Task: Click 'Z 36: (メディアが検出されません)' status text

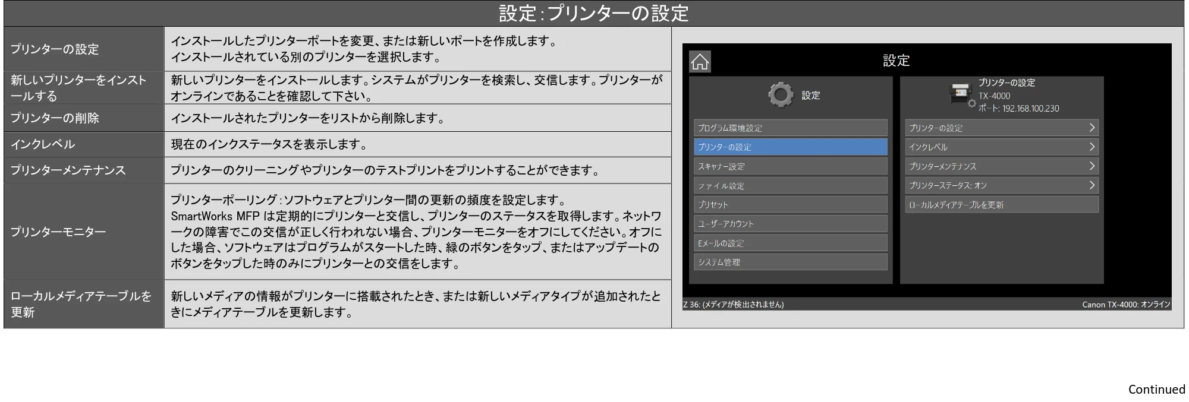Action: coord(733,305)
